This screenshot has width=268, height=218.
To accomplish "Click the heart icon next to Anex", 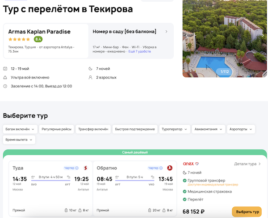I will [197, 164].
